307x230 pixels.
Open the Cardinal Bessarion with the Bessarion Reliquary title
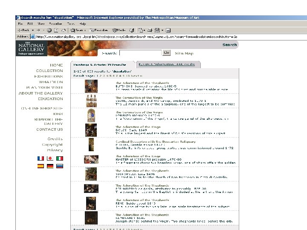(156, 141)
